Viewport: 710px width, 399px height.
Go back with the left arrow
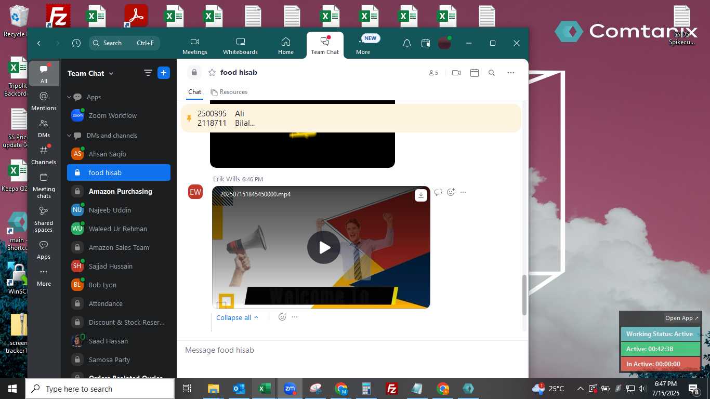[39, 43]
